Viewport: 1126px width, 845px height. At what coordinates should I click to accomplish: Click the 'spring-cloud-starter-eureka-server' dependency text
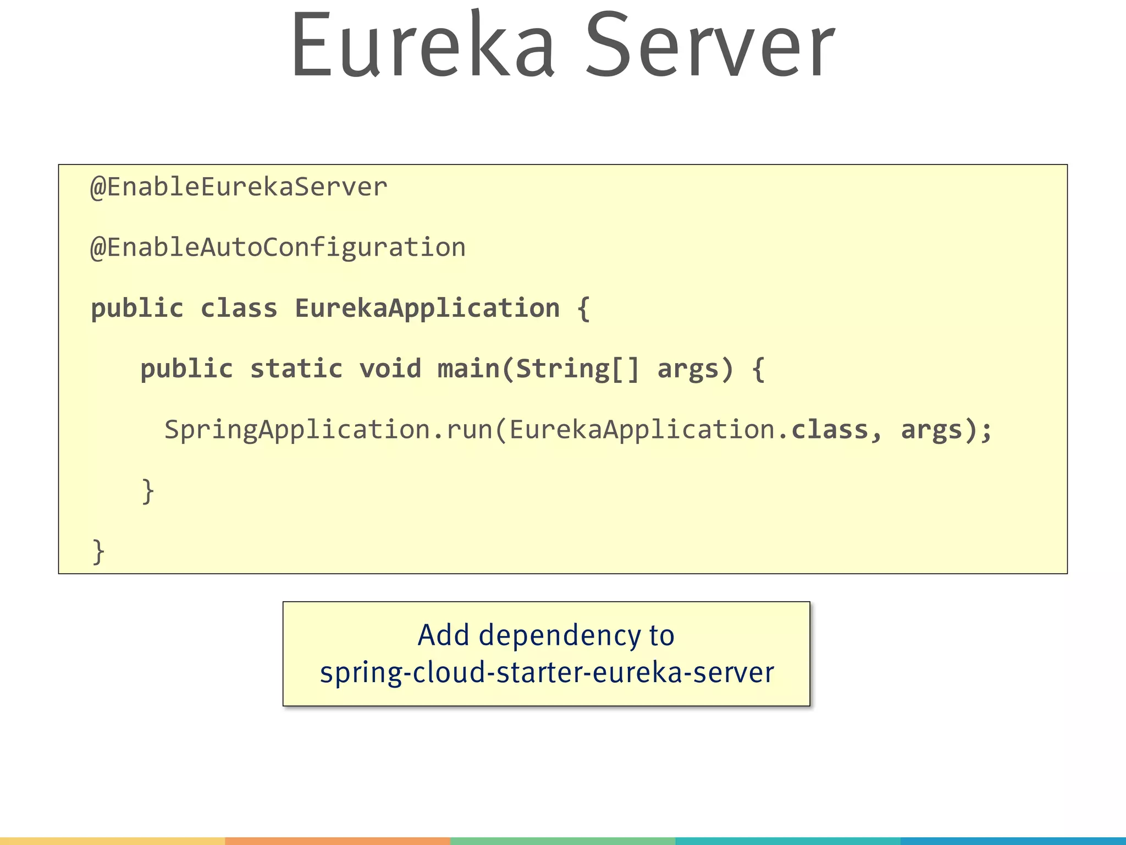tap(547, 673)
